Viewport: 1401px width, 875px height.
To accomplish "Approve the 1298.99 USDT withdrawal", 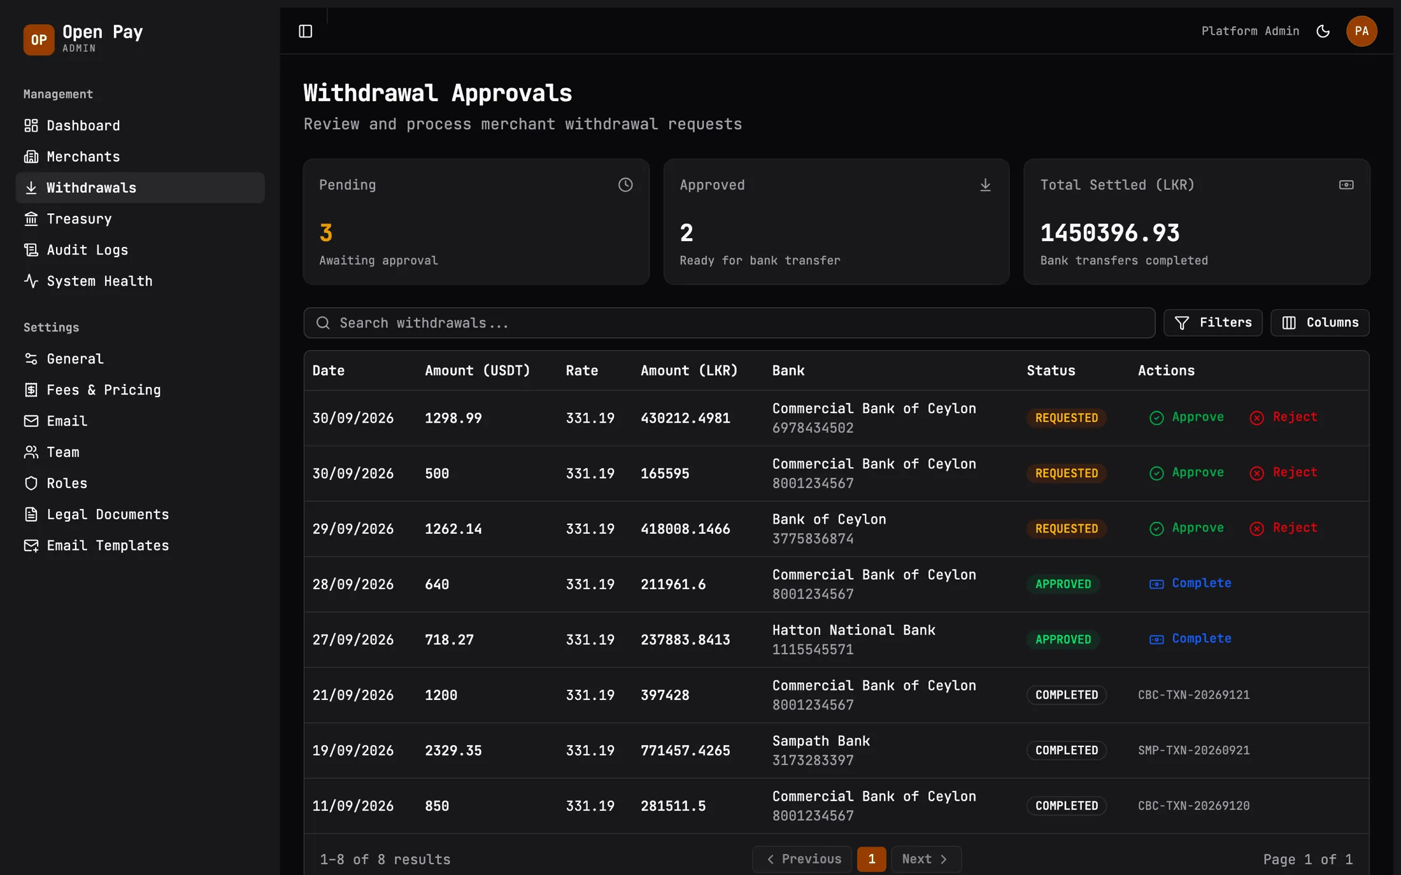I will coord(1186,417).
